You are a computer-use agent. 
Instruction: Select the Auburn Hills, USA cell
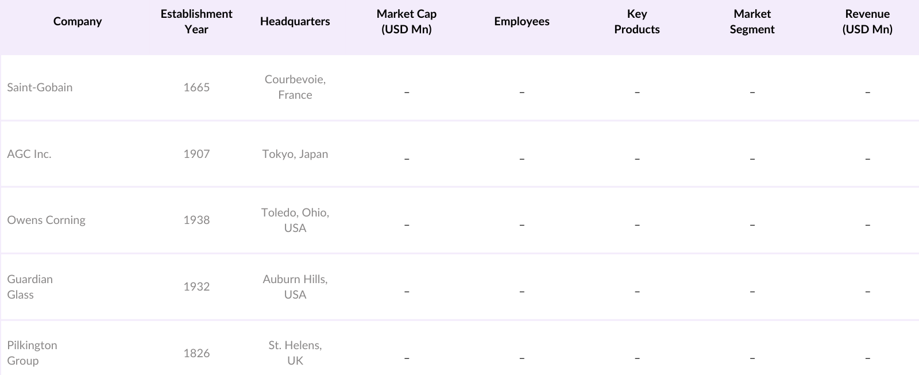(x=295, y=287)
